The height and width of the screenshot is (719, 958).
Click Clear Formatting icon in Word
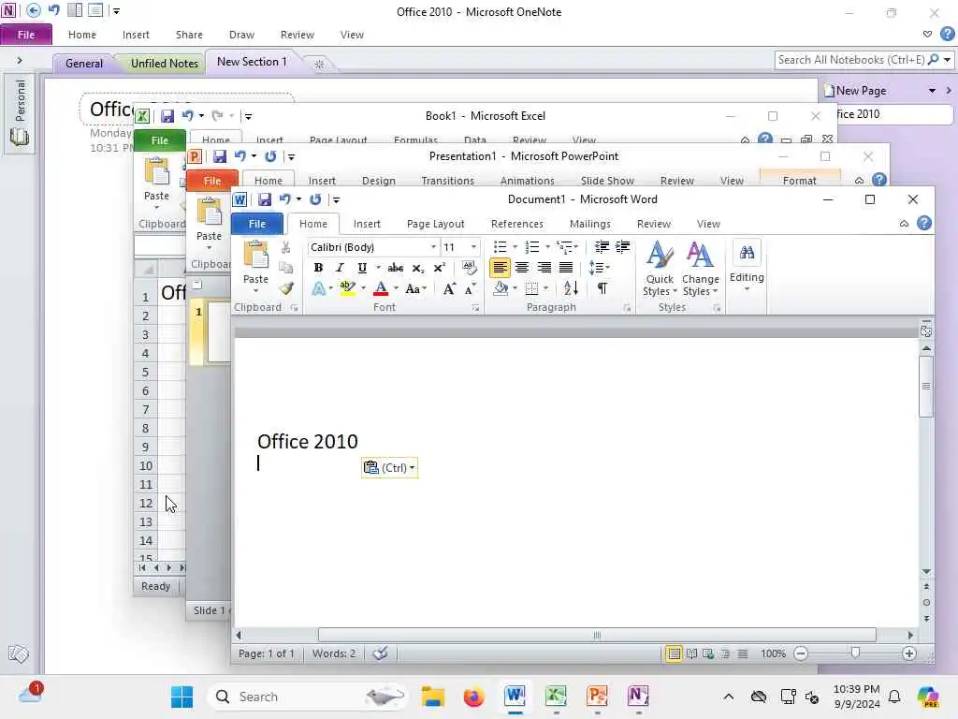(470, 268)
